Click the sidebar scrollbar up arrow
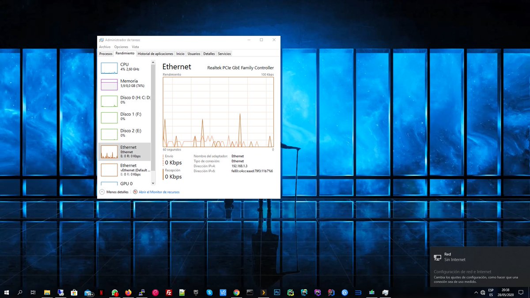Viewport: 530px width, 298px height. tap(153, 62)
